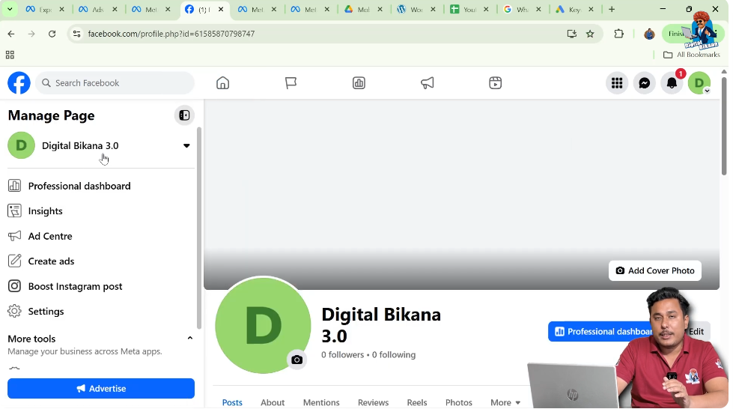Open the notifications bell icon
Screen dimensions: 733x409
tap(672, 83)
